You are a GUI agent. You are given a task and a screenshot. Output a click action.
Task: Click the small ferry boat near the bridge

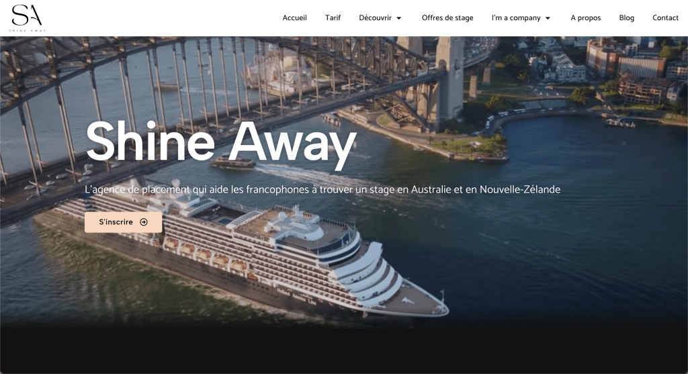pos(232,162)
